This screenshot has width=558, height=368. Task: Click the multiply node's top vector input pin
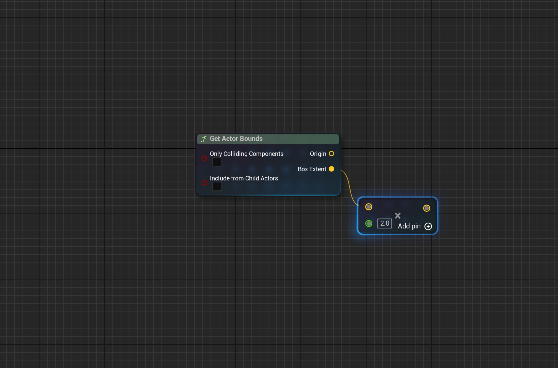click(x=369, y=207)
